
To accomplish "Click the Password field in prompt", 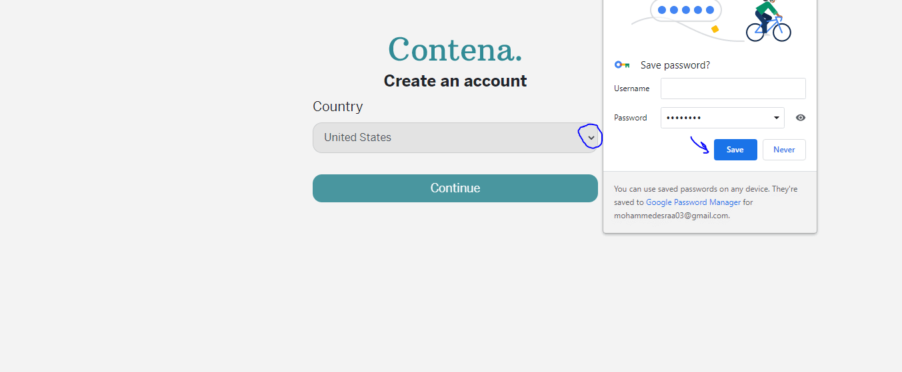I will coord(723,118).
